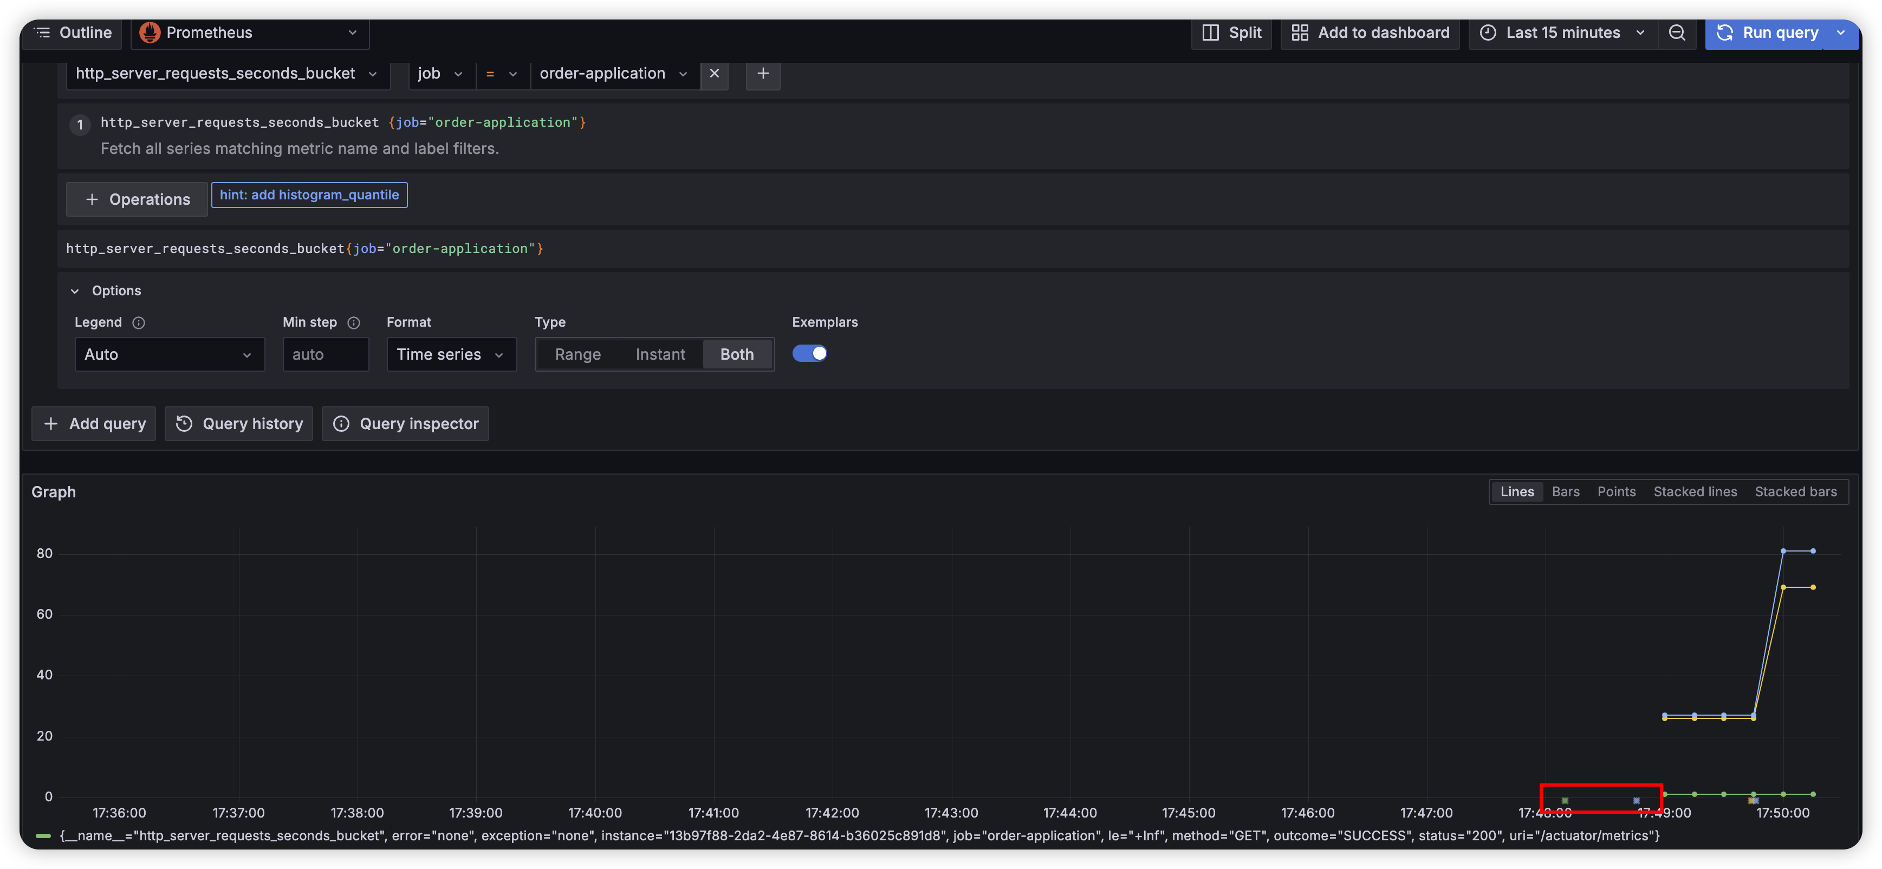Open the Format Time series dropdown

point(451,354)
